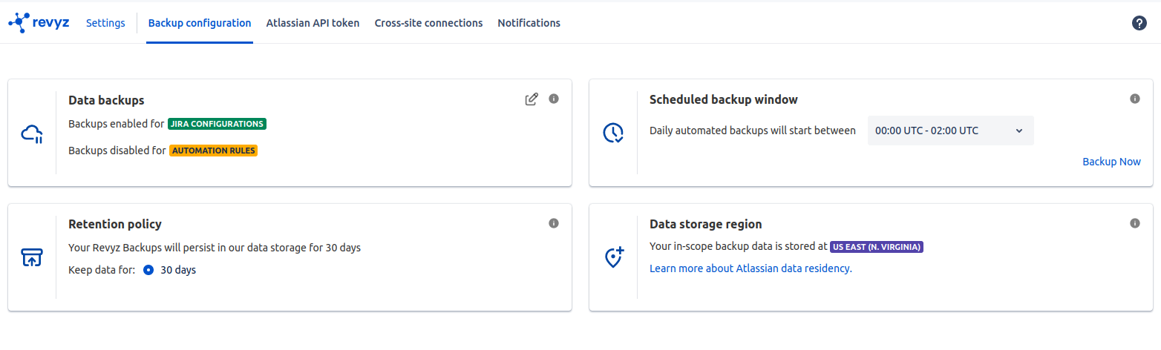Open Learn more about Atlassian data residency

point(750,268)
